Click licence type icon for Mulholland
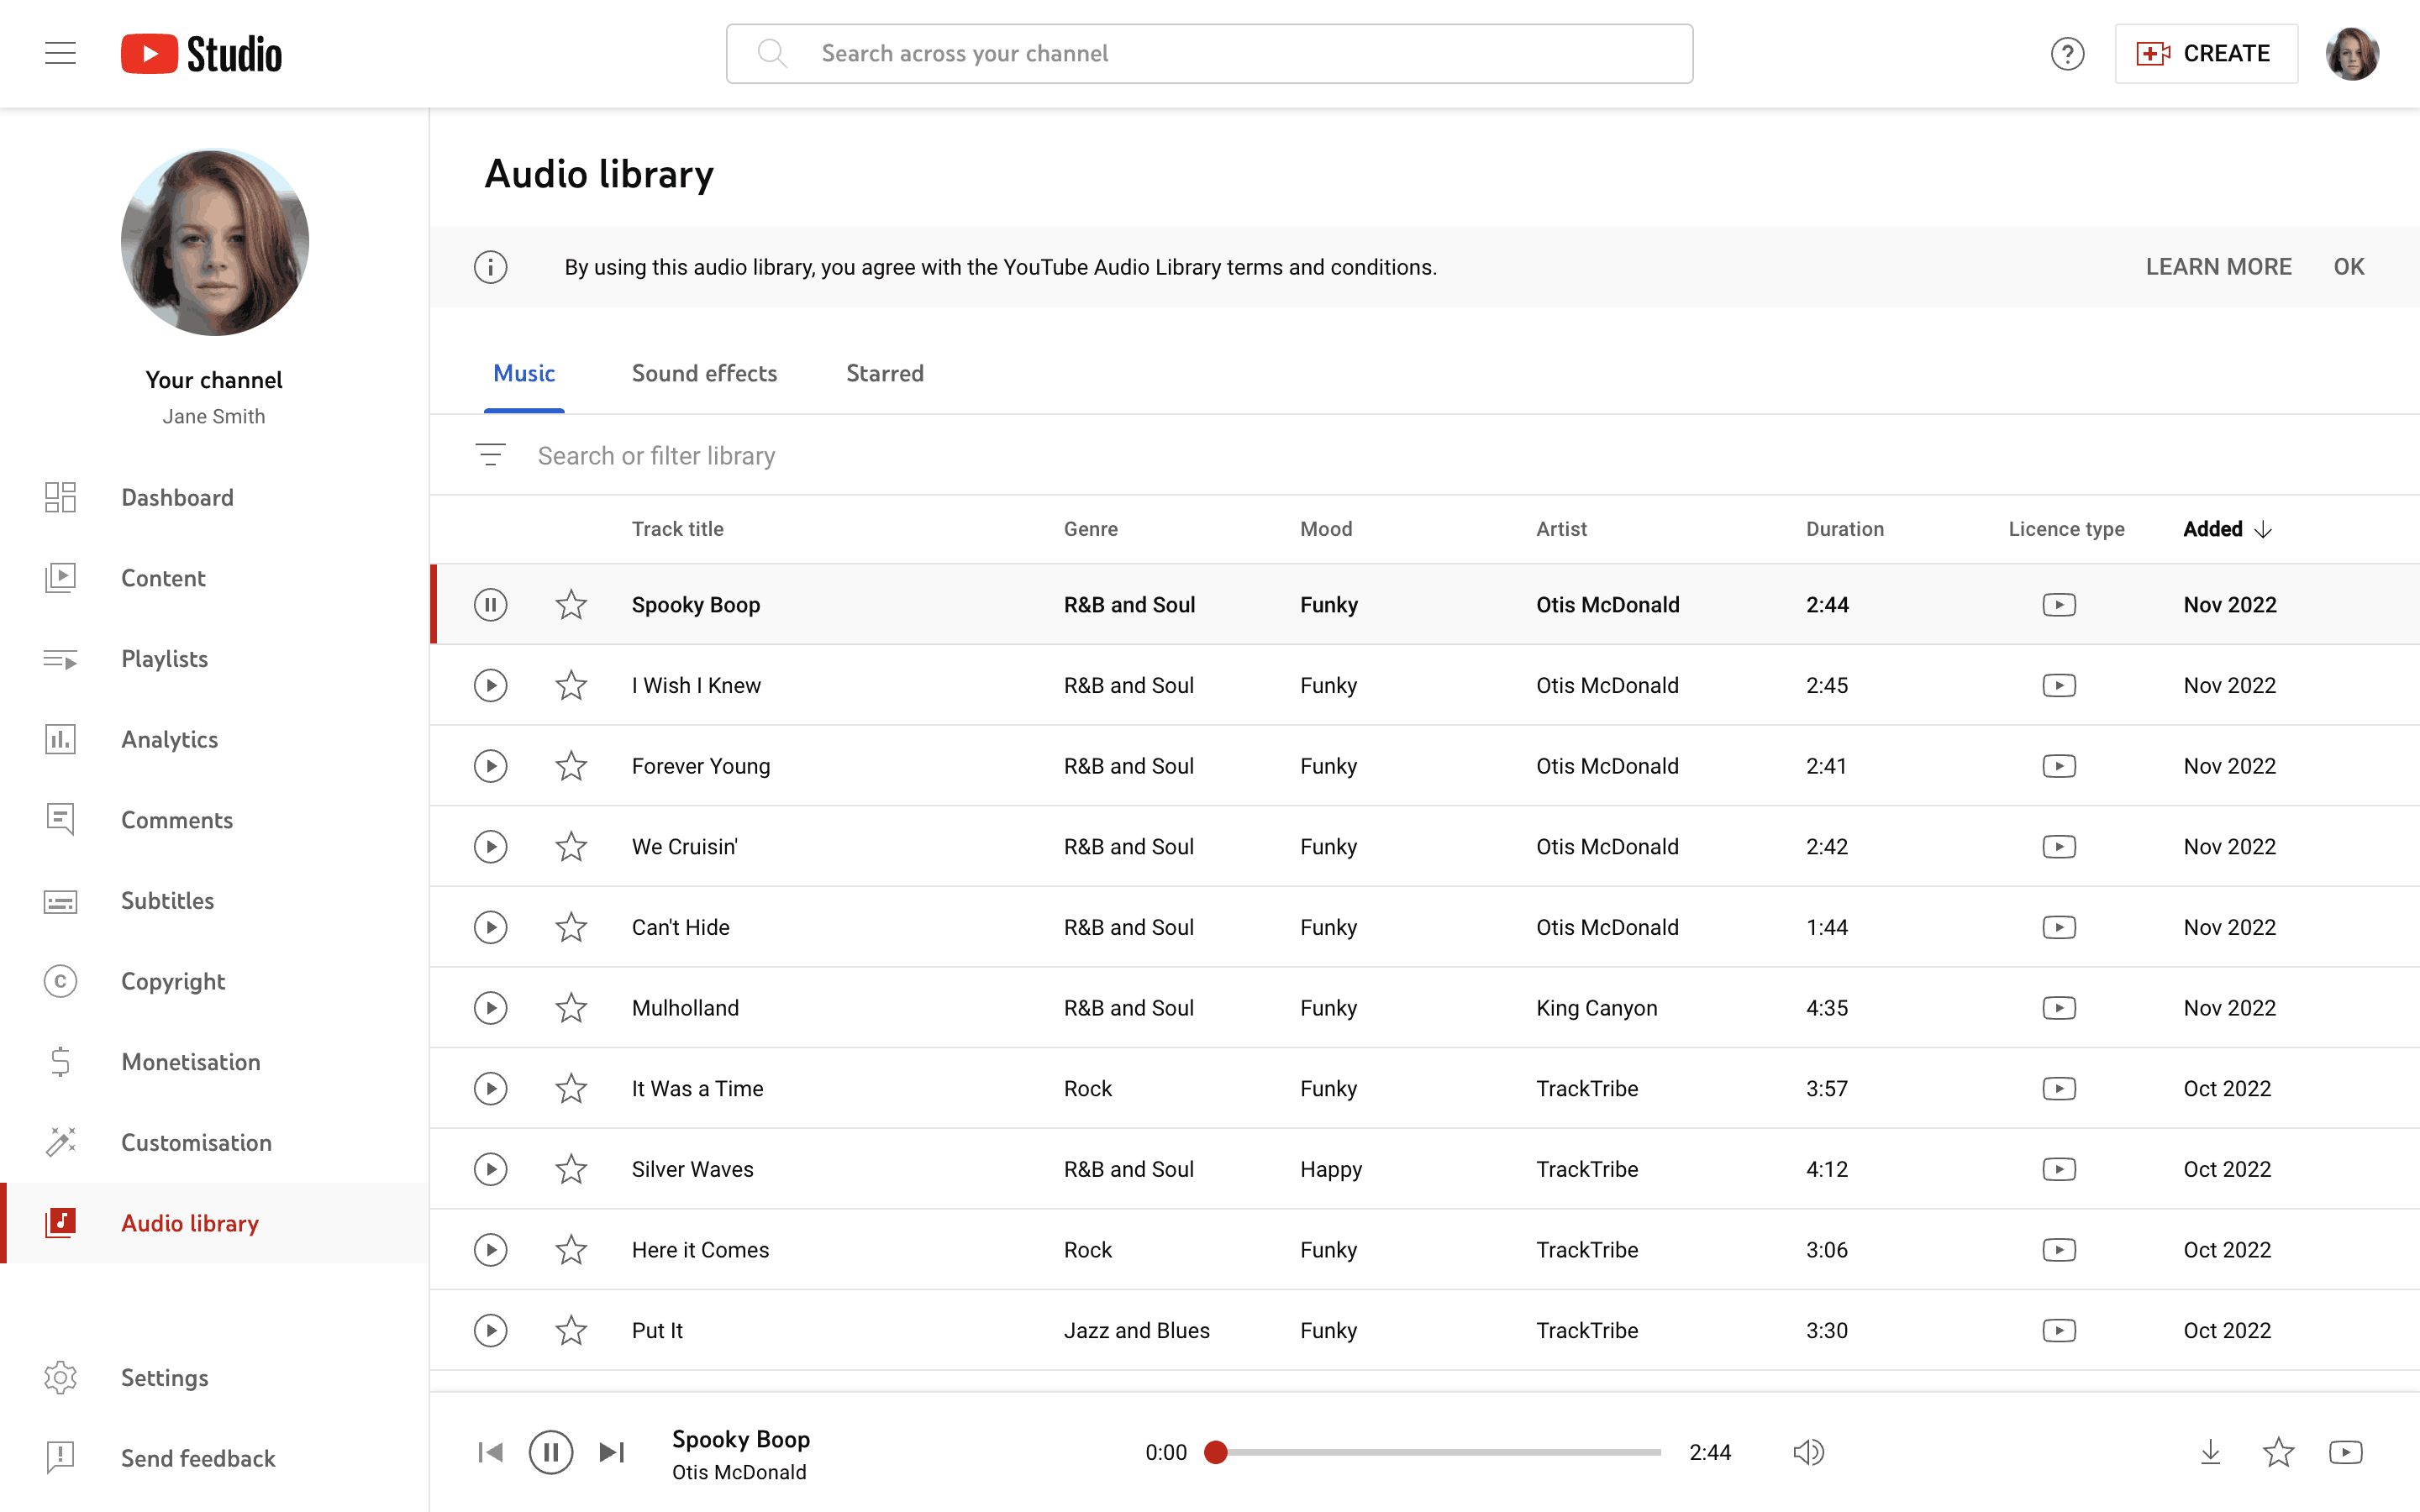The height and width of the screenshot is (1512, 2420). [x=2059, y=1008]
